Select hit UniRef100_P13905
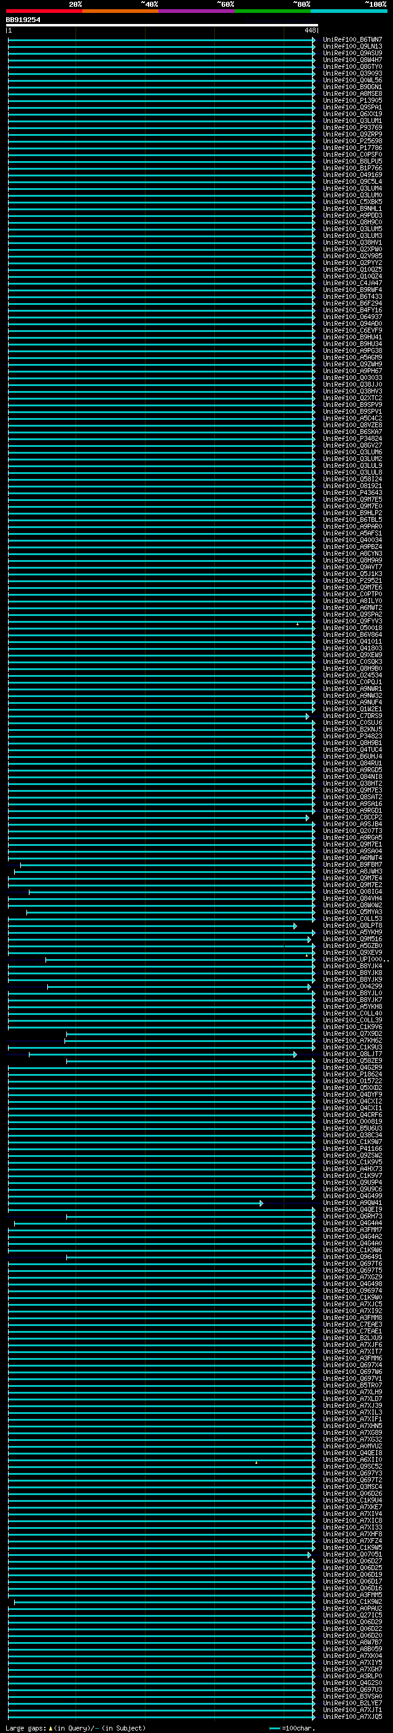 (352, 100)
